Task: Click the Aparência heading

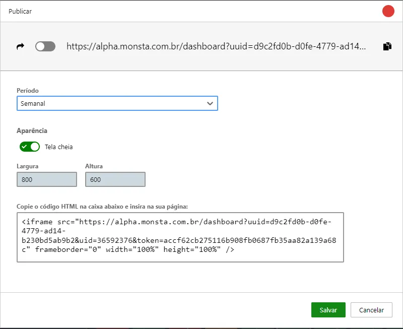Action: [x=32, y=131]
